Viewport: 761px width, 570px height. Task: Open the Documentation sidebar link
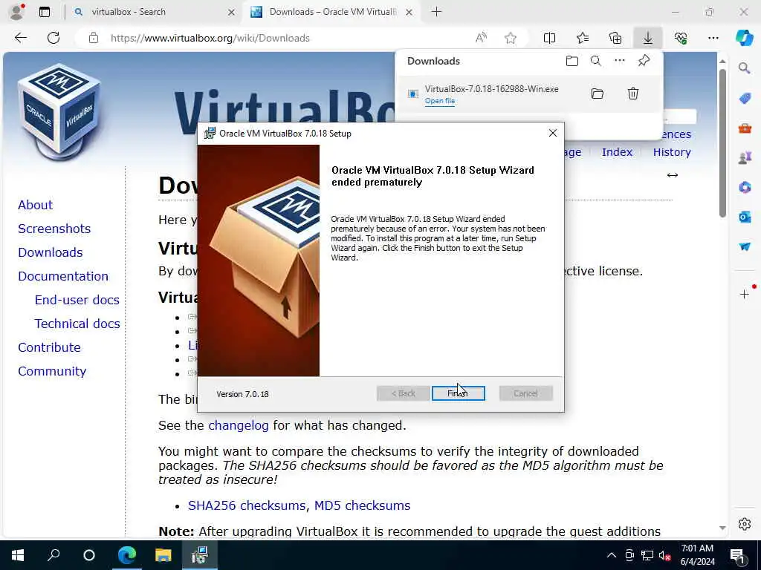tap(63, 276)
